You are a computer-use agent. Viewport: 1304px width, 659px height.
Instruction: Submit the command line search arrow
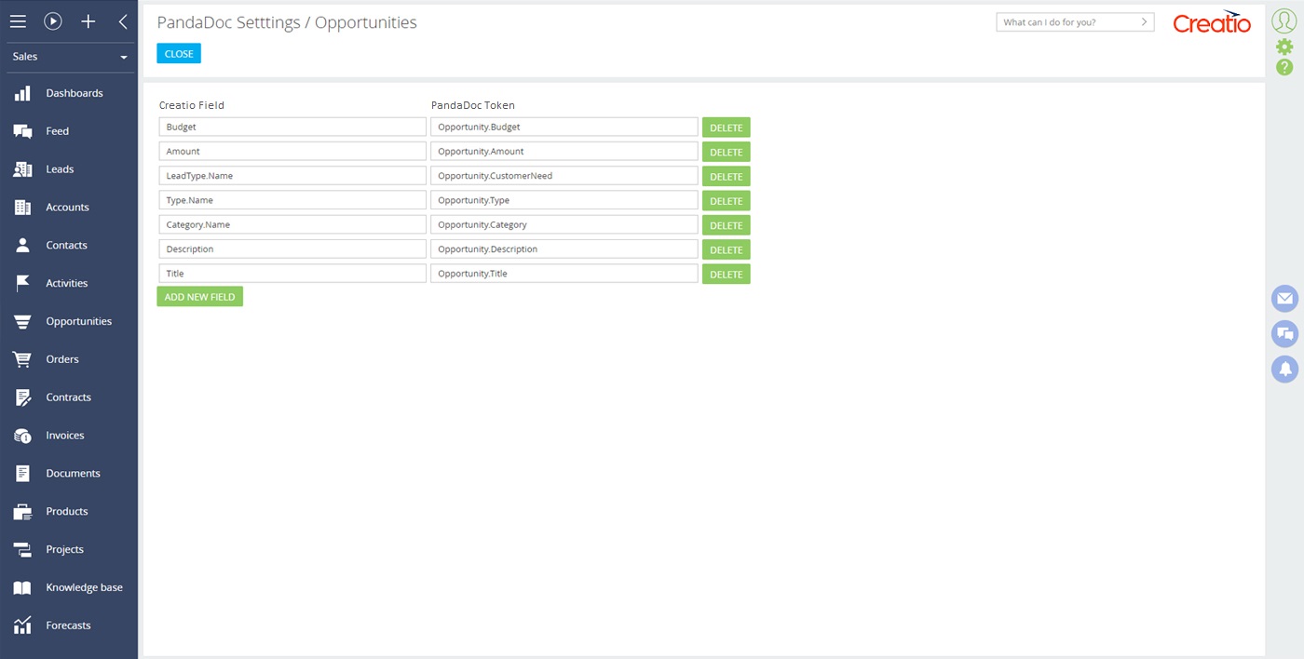[1144, 21]
